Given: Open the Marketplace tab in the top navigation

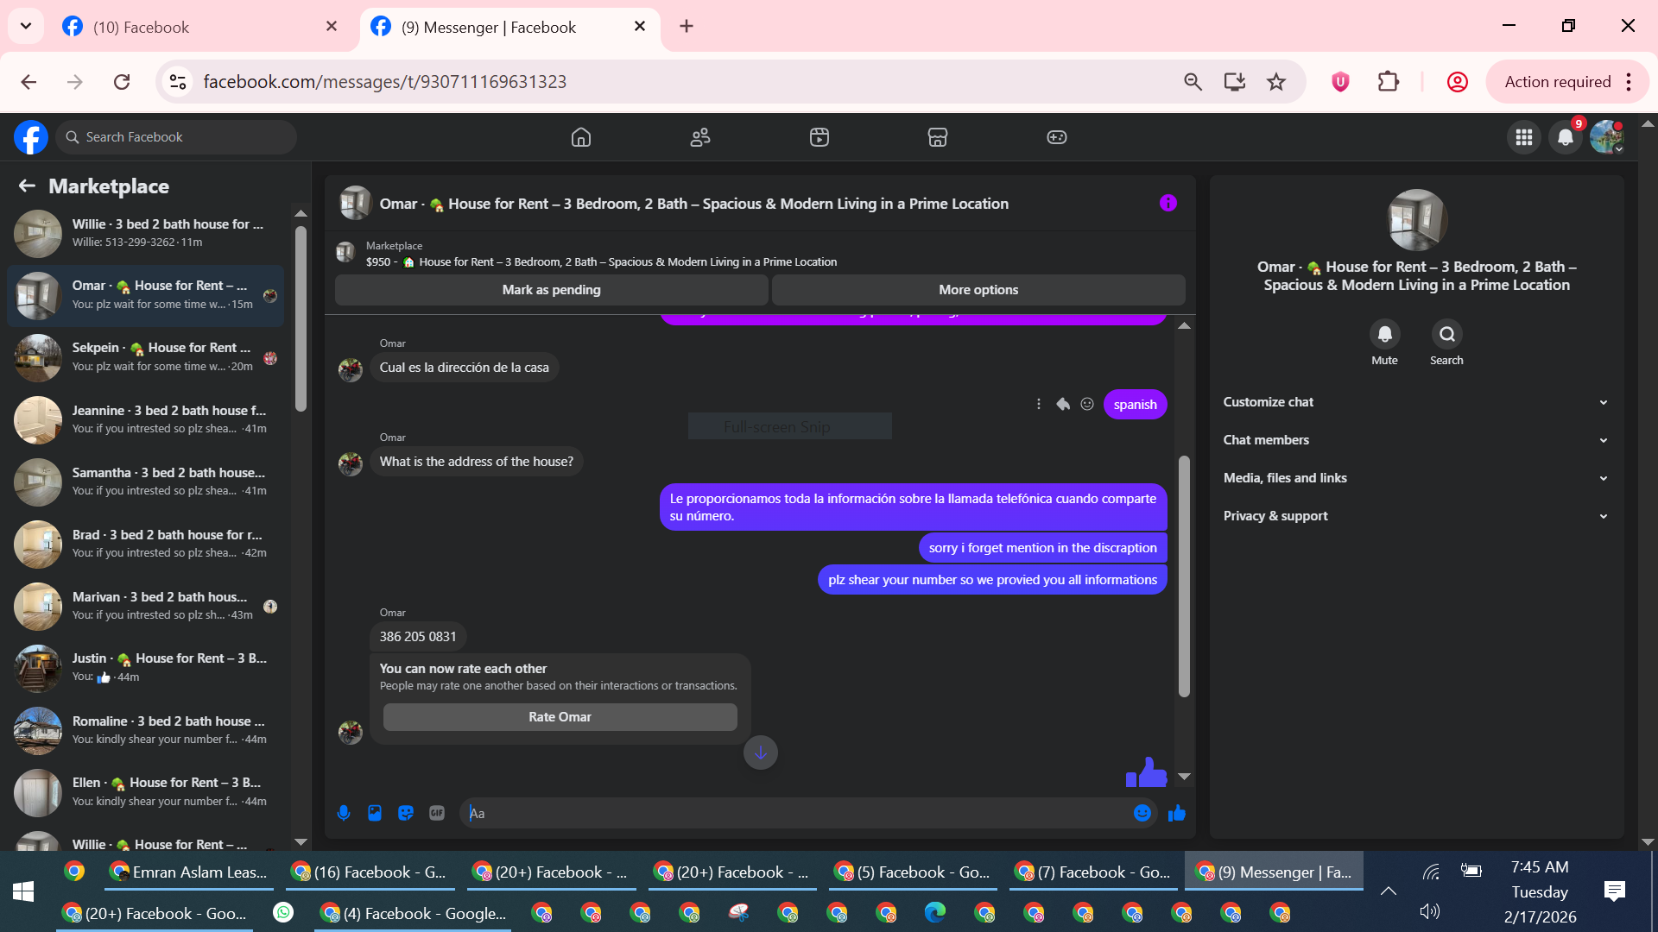Looking at the screenshot, I should (x=938, y=137).
